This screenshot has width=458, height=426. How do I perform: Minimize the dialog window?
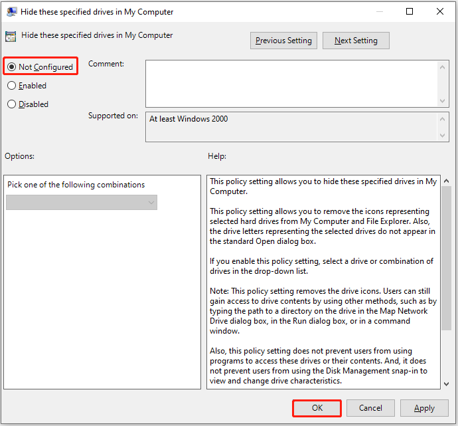click(x=380, y=11)
